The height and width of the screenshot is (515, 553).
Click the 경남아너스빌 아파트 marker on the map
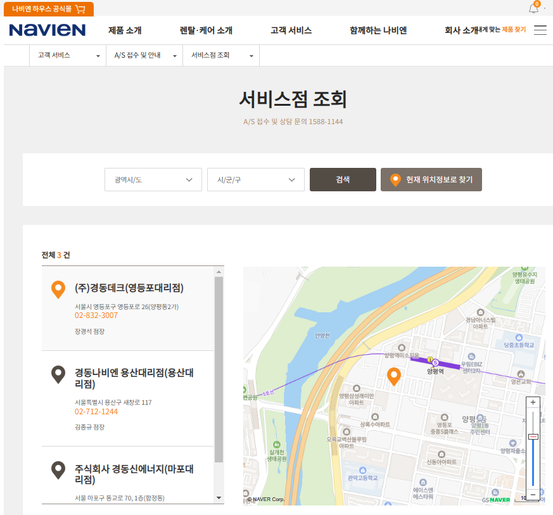(480, 312)
